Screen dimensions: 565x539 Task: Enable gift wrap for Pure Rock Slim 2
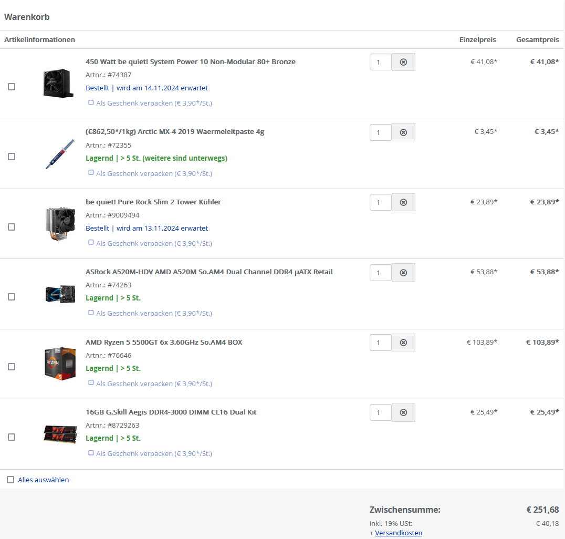(91, 242)
